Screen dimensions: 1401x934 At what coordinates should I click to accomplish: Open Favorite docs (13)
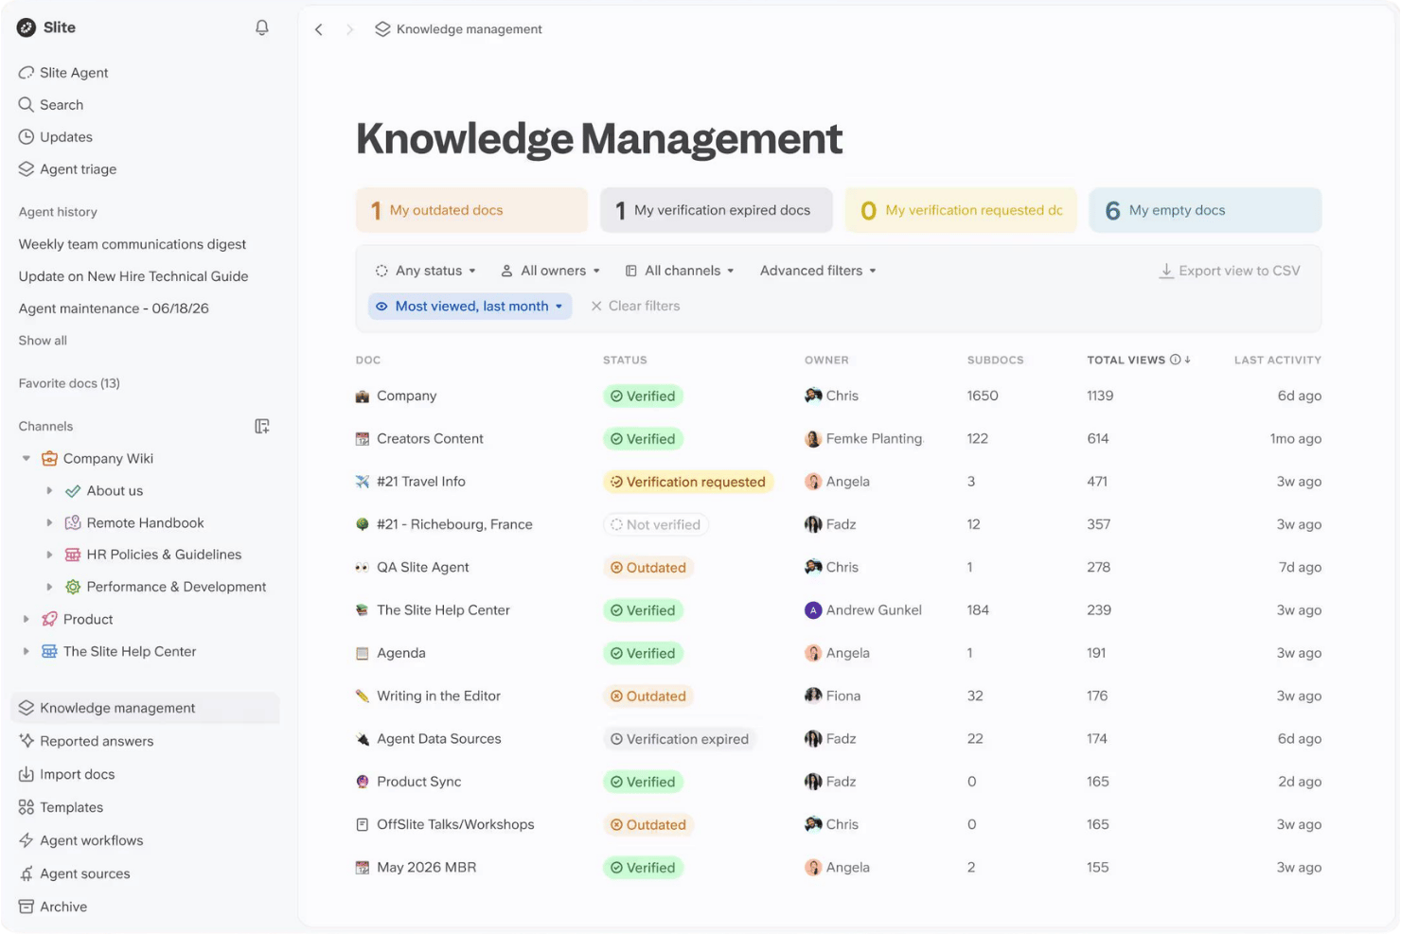coord(69,383)
